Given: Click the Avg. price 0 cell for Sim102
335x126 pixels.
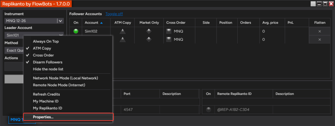Looking at the screenshot, I should pyautogui.click(x=272, y=31).
